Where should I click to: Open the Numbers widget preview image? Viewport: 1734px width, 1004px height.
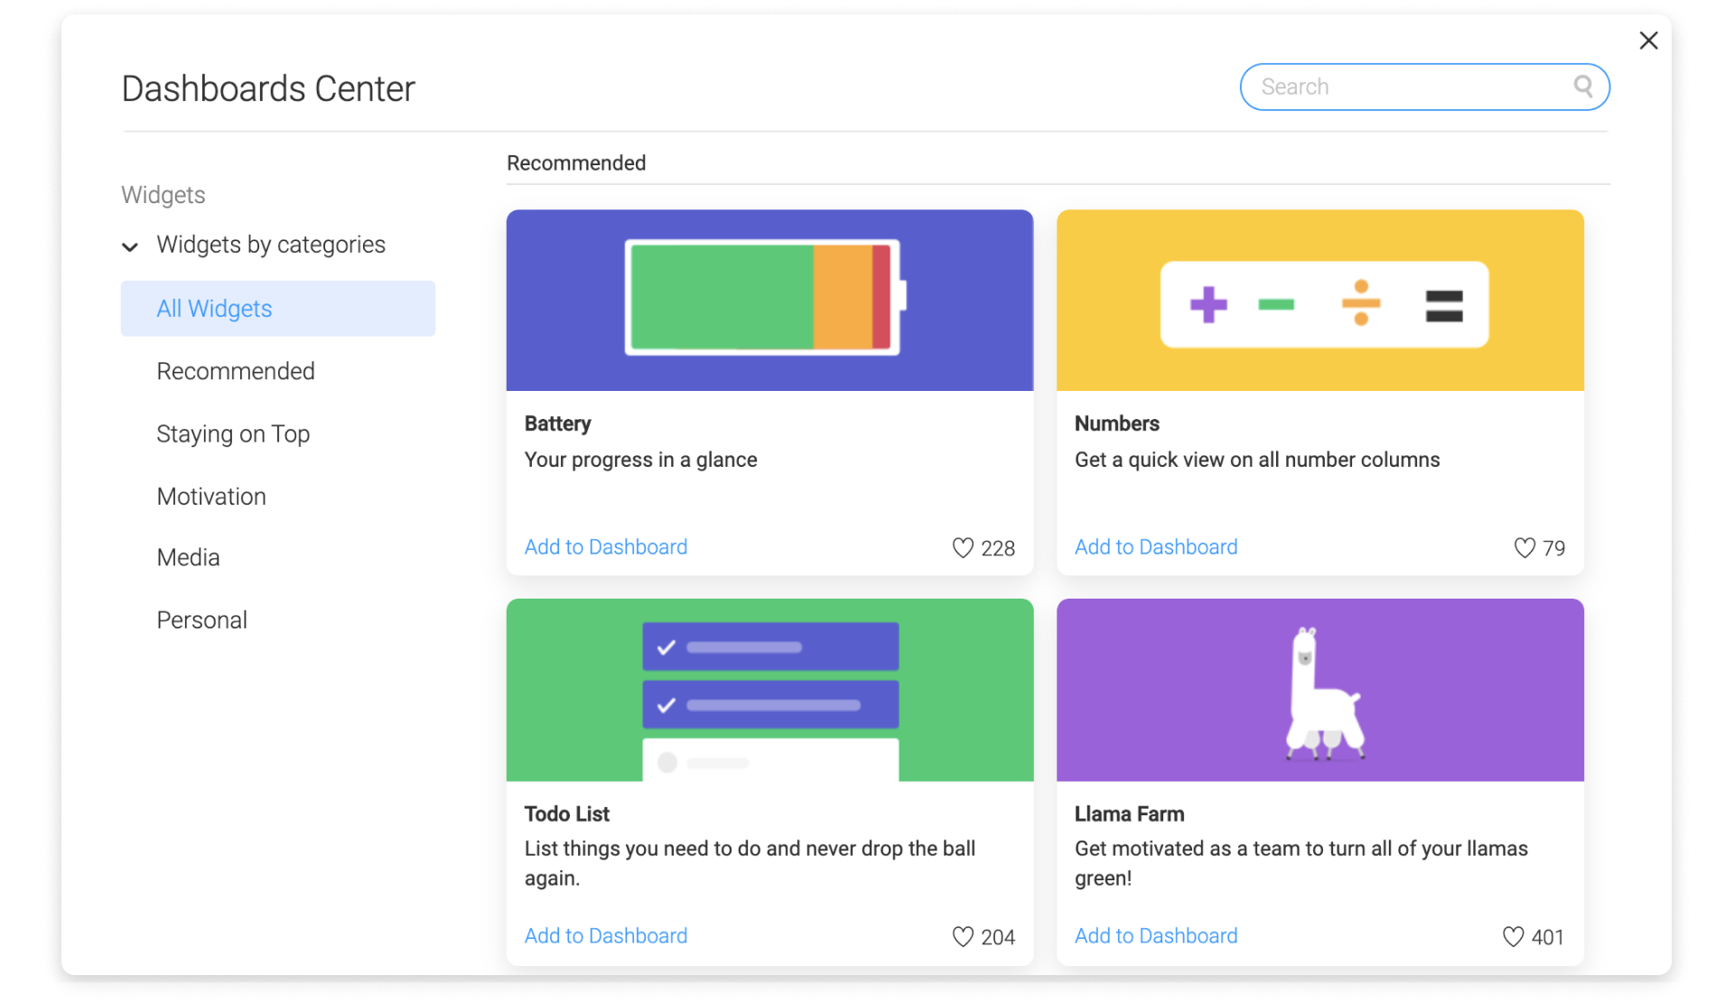[1319, 301]
